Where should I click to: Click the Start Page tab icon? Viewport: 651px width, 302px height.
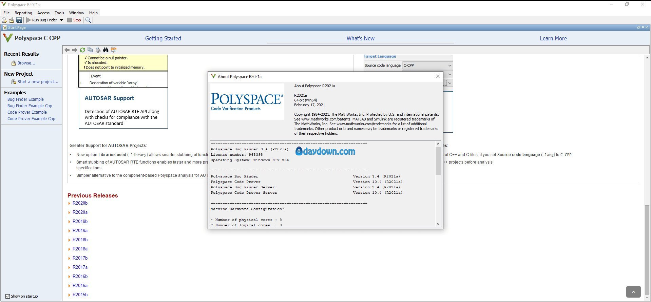coord(5,27)
